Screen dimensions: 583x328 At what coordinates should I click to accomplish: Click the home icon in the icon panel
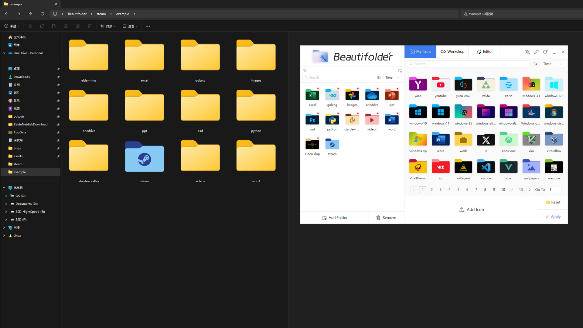click(x=305, y=70)
